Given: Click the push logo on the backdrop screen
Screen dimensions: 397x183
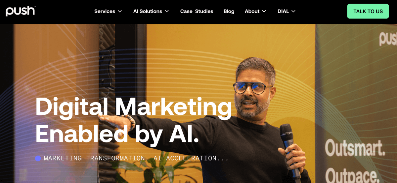Looking at the screenshot, I should (388, 39).
